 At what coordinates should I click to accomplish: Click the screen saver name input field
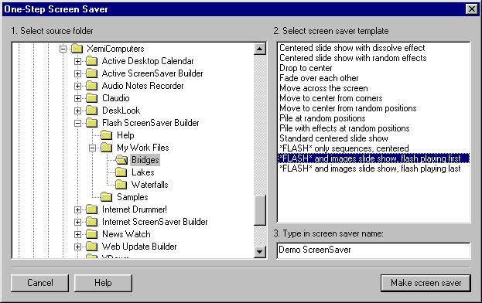pos(374,250)
